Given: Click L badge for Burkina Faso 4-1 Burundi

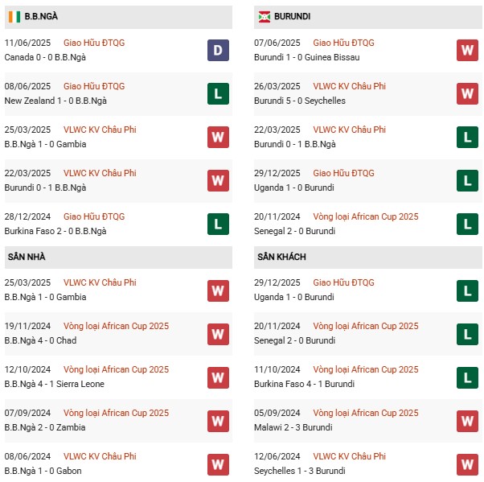Looking at the screenshot, I should pos(467,377).
